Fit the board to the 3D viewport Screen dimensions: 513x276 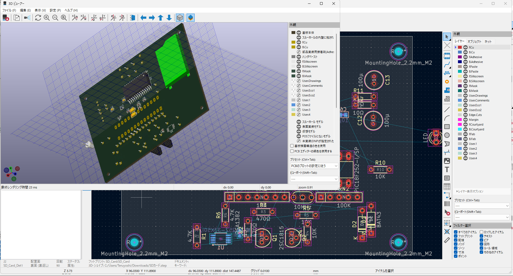pyautogui.click(x=64, y=18)
